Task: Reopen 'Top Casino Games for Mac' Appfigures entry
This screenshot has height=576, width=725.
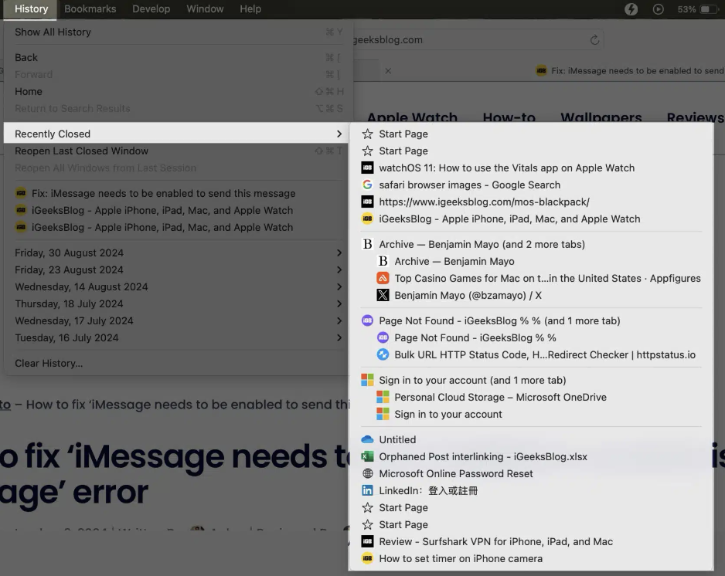Action: tap(531, 278)
